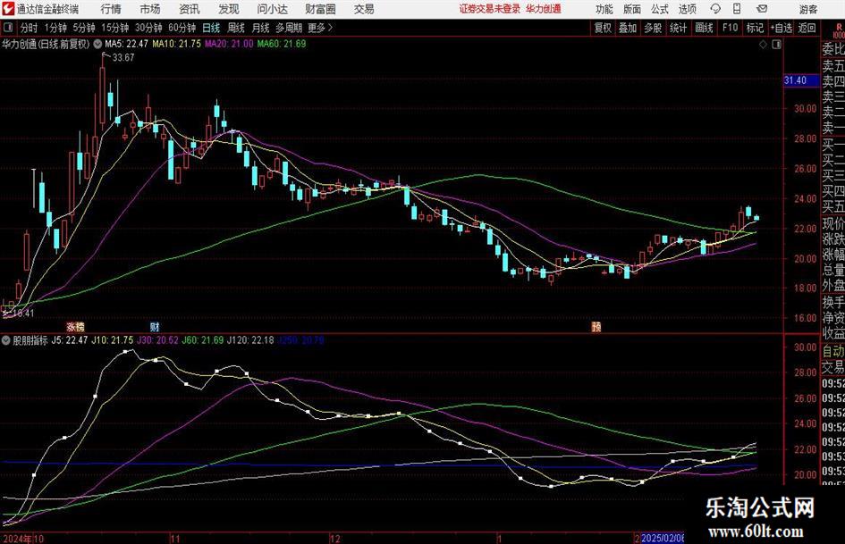
Task: Switch to 5分钟 period tab
Action: click(83, 28)
